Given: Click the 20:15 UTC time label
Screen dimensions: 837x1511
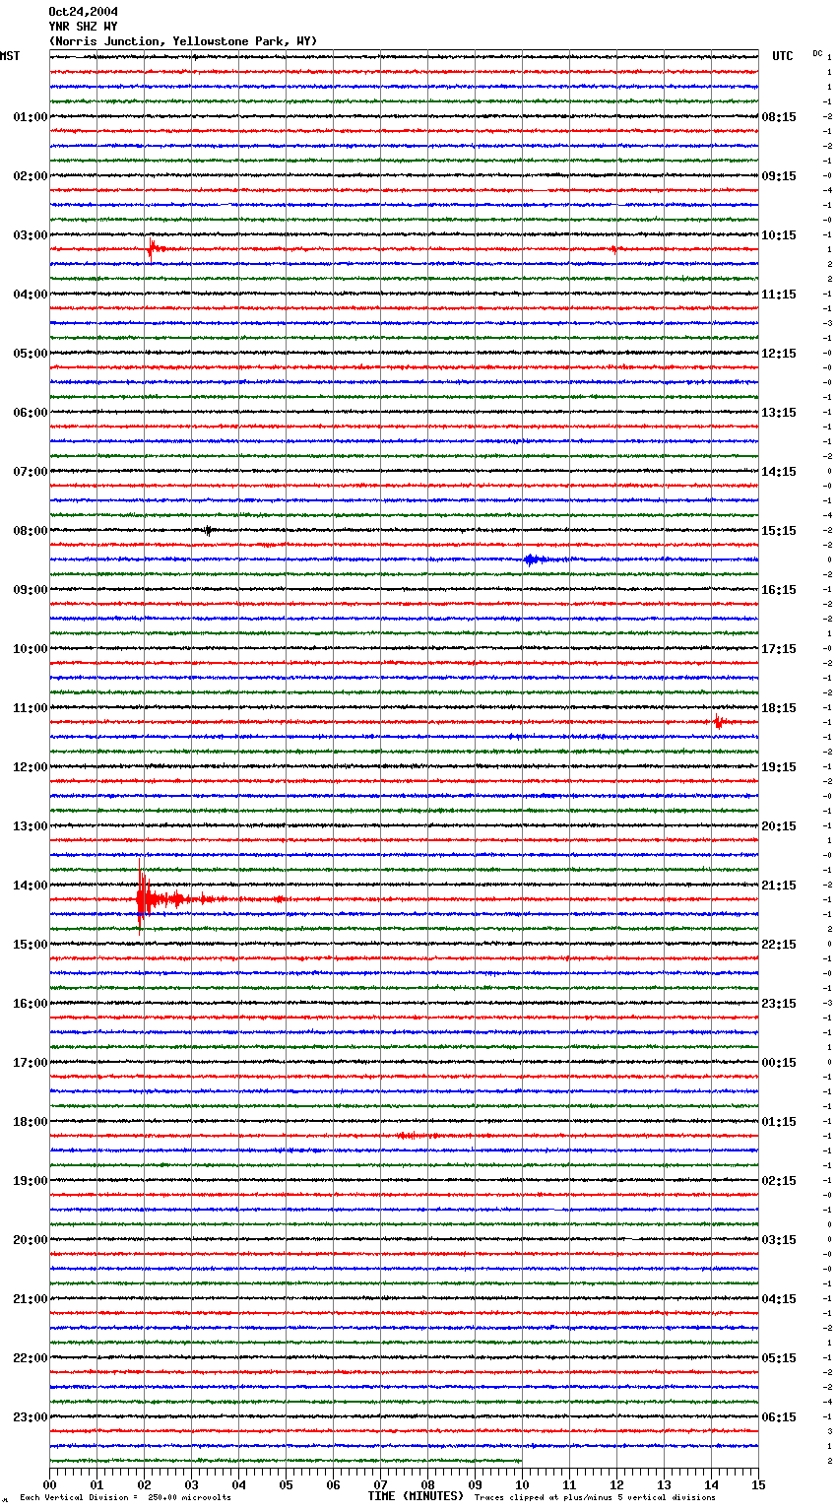Looking at the screenshot, I should point(779,826).
